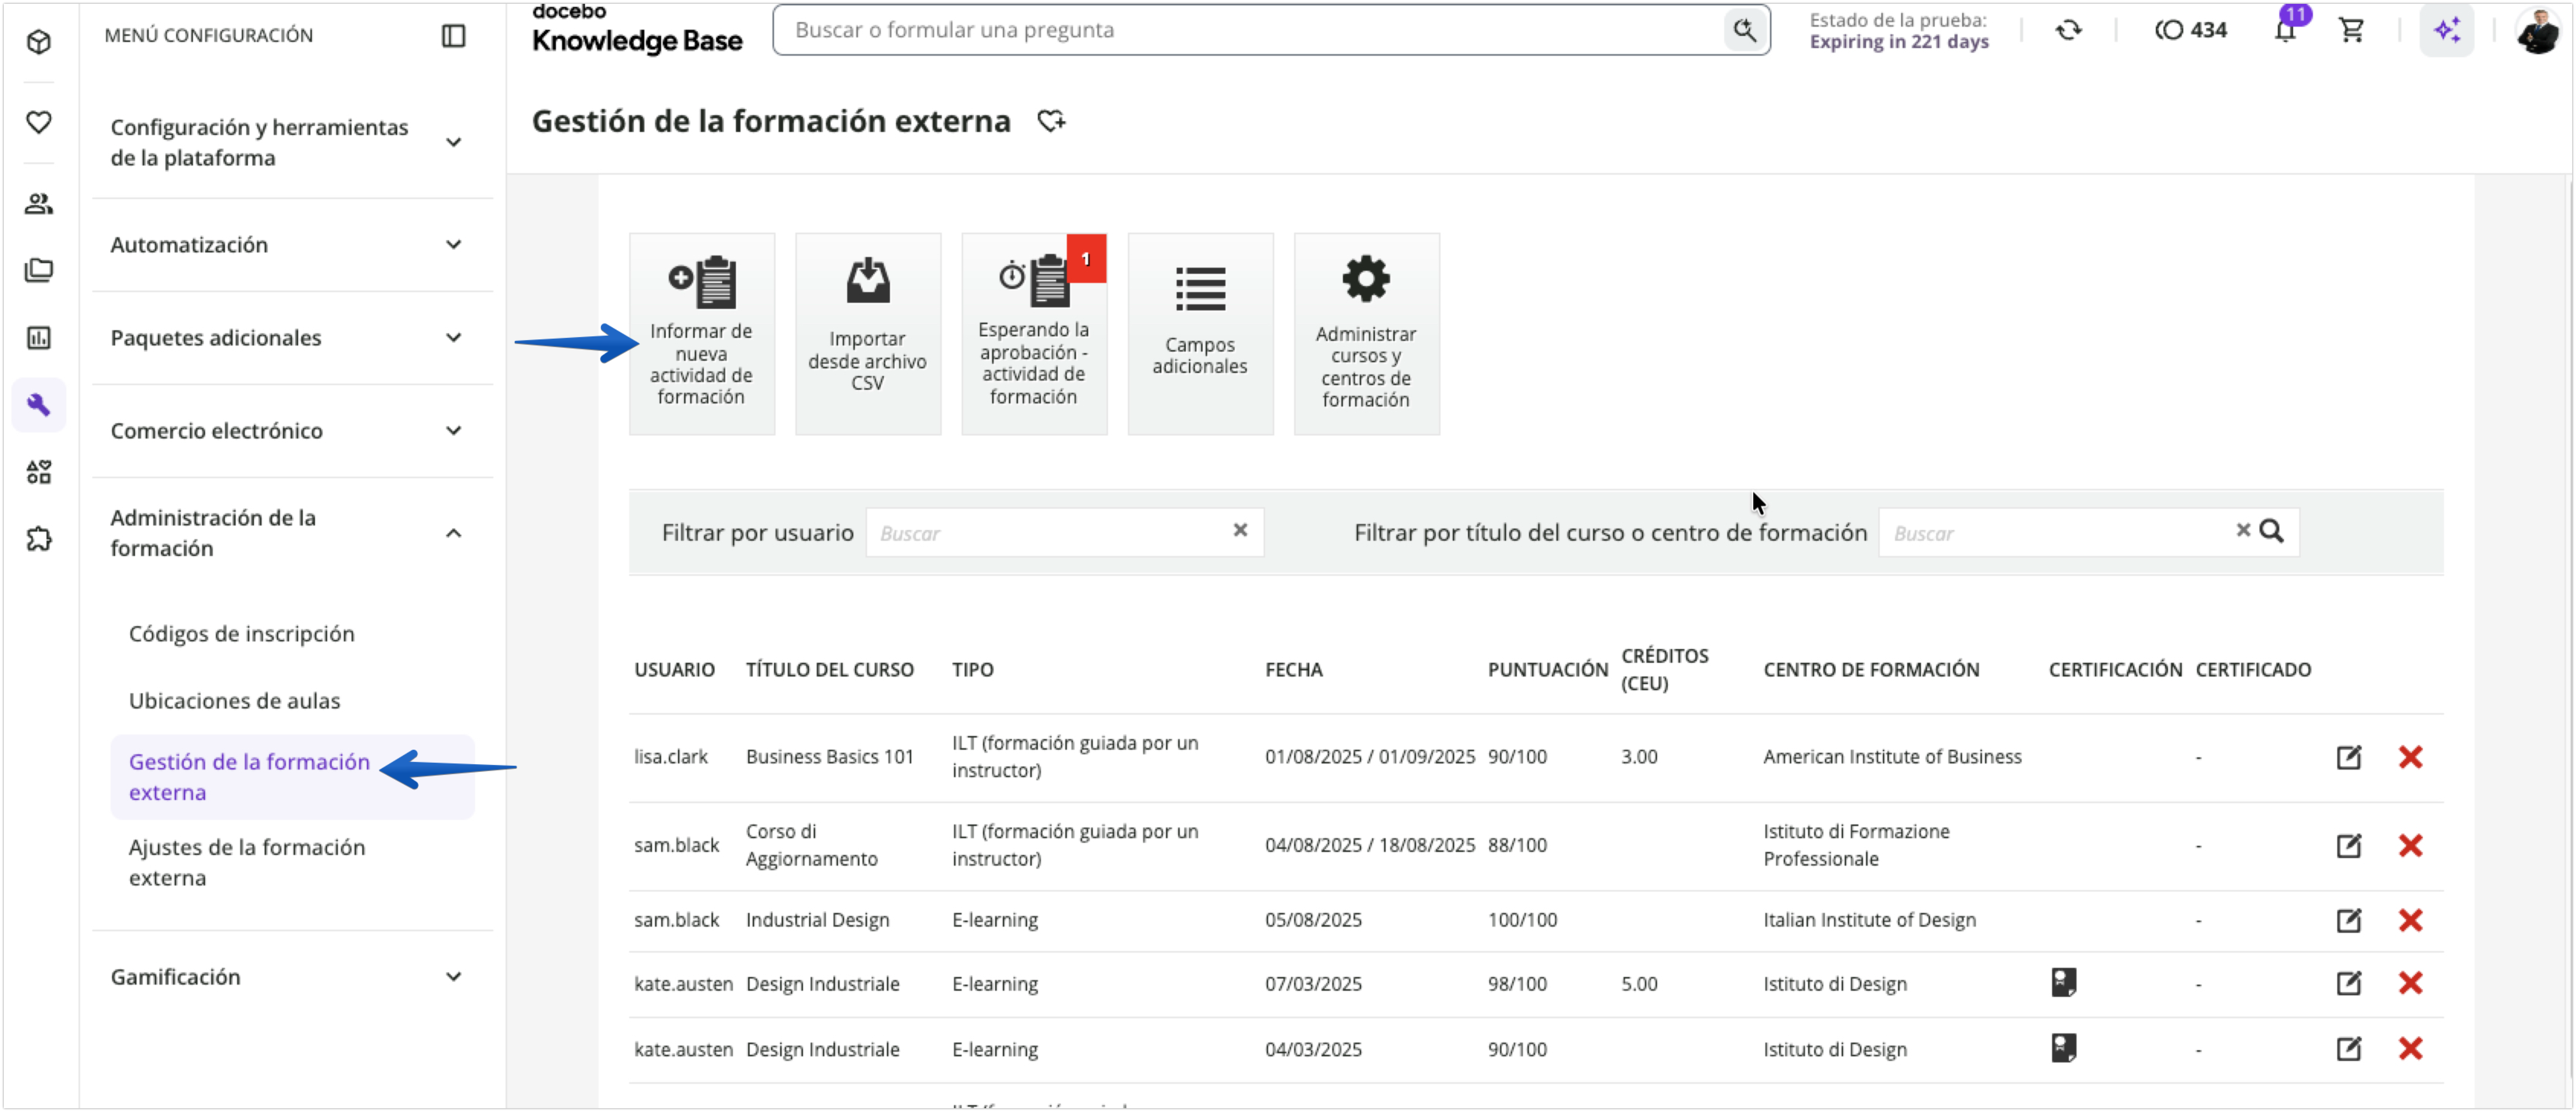This screenshot has width=2576, height=1112.
Task: Open the courses stack icon in left rail
Action: 39,270
